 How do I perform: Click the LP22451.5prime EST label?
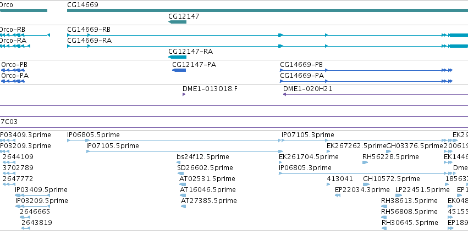(x=422, y=190)
